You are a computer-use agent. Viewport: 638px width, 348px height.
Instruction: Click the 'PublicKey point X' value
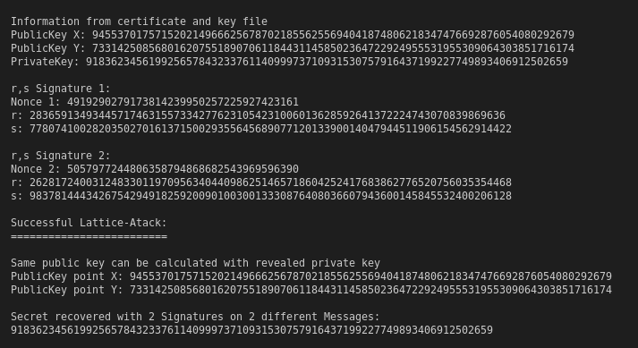coord(370,276)
